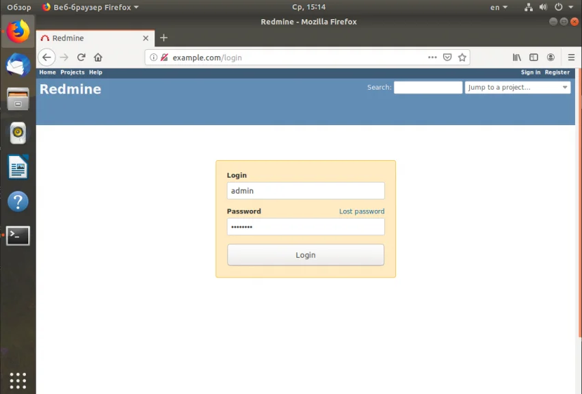Viewport: 582px width, 394px height.
Task: Open the Terminal from the dock
Action: [18, 235]
